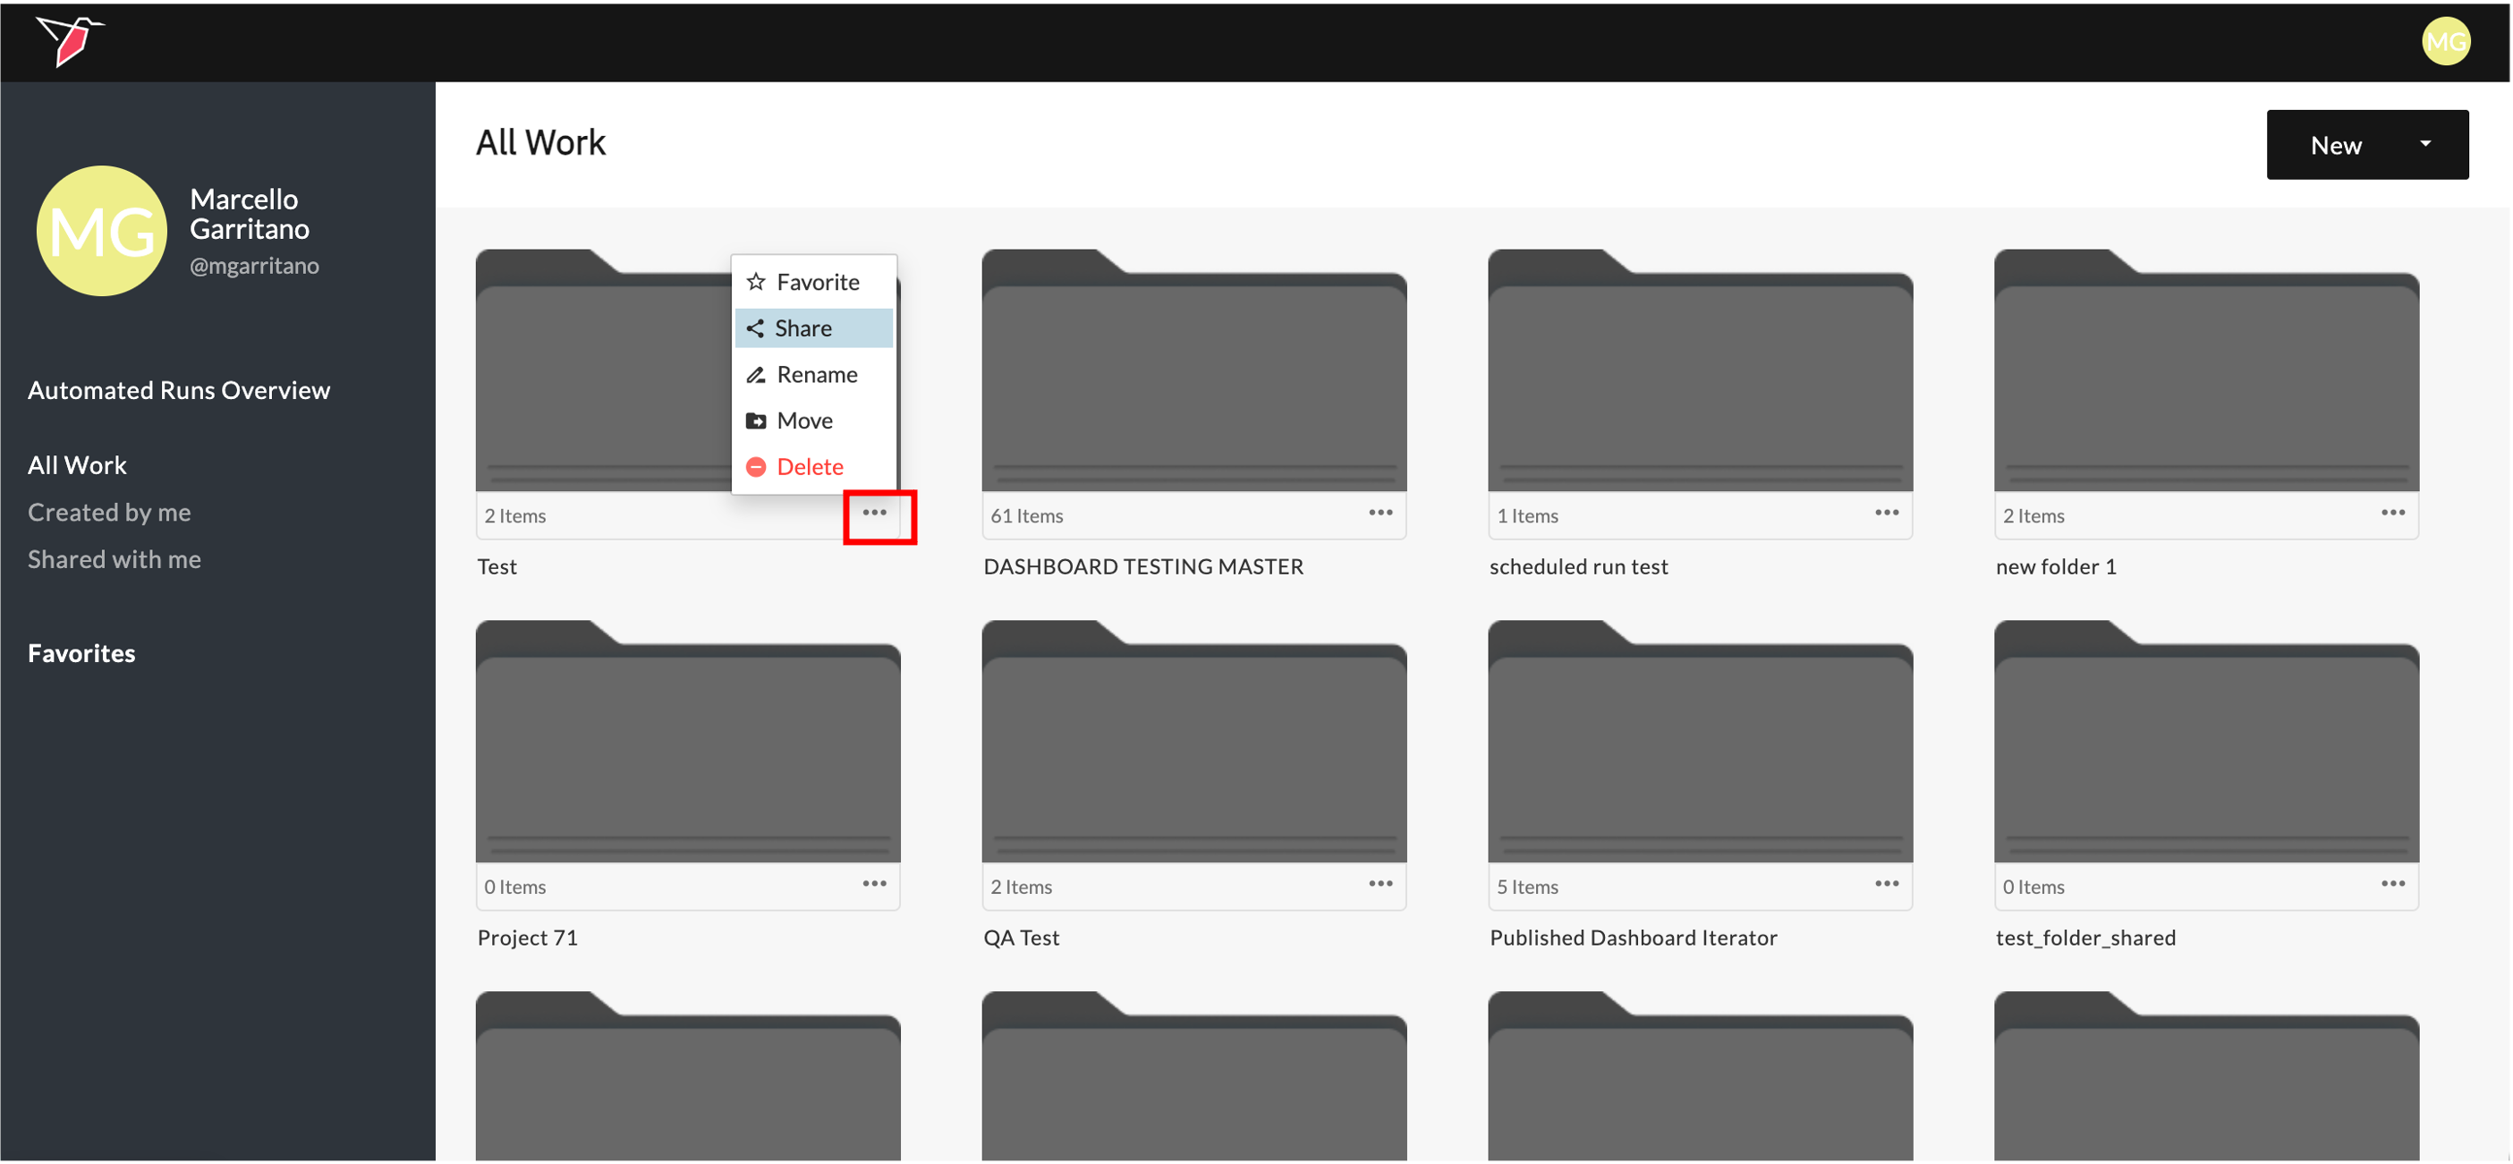The image size is (2513, 1164).
Task: Open three-dot menu for scheduled run test
Action: pyautogui.click(x=1886, y=514)
